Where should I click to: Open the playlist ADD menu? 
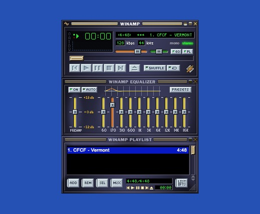(x=73, y=183)
